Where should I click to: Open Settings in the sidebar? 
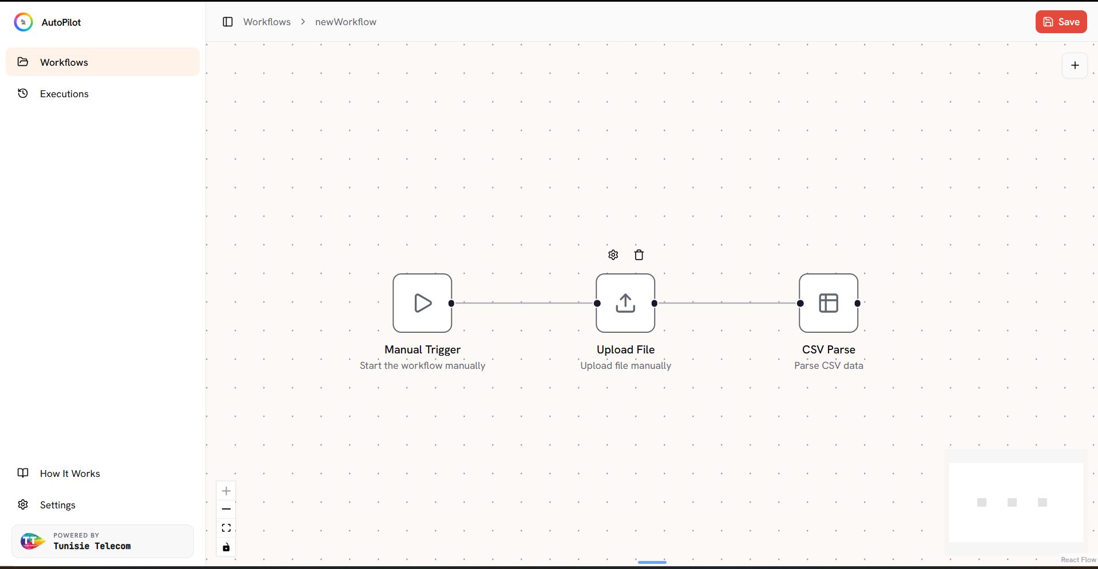point(102,504)
